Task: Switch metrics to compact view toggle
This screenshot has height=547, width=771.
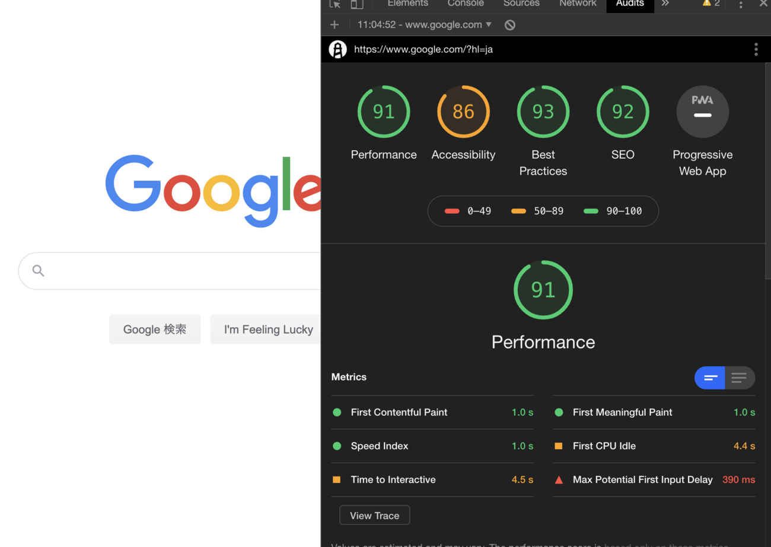Action: (710, 378)
